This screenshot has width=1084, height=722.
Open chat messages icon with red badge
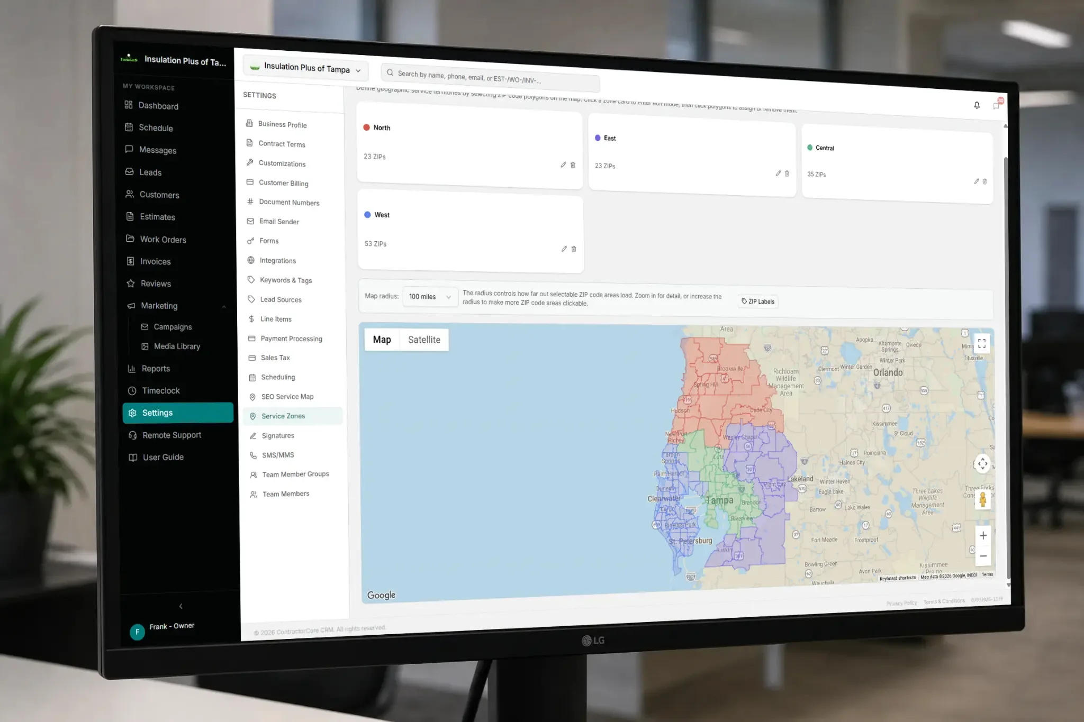[x=997, y=104]
